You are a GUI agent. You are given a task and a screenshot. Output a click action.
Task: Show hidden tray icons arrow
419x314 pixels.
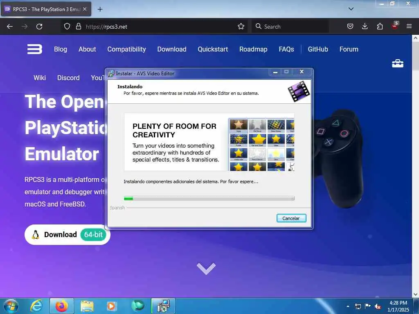tap(348, 306)
